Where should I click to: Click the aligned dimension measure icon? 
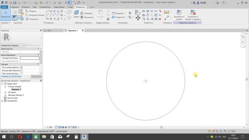(167, 12)
